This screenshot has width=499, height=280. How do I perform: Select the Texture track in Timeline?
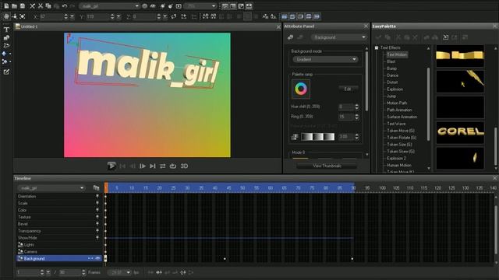(58, 217)
